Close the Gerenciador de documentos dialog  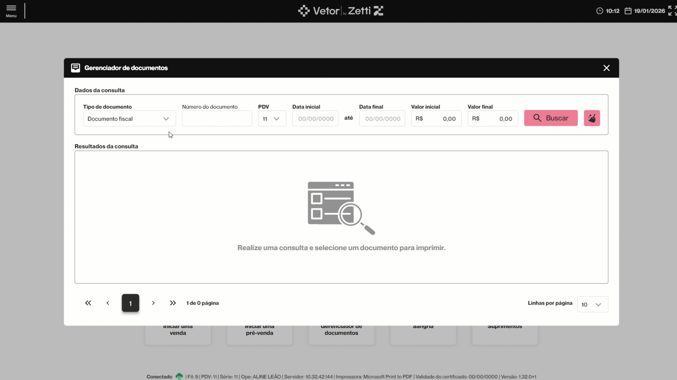tap(606, 68)
